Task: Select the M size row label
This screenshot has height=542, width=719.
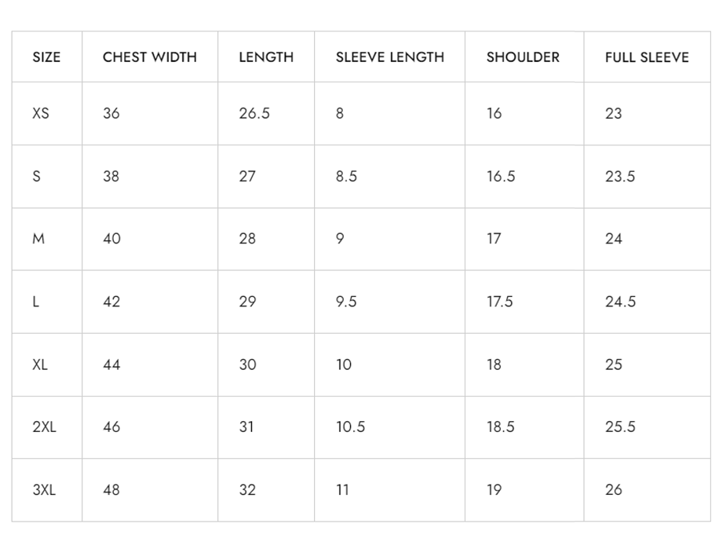Action: (38, 239)
